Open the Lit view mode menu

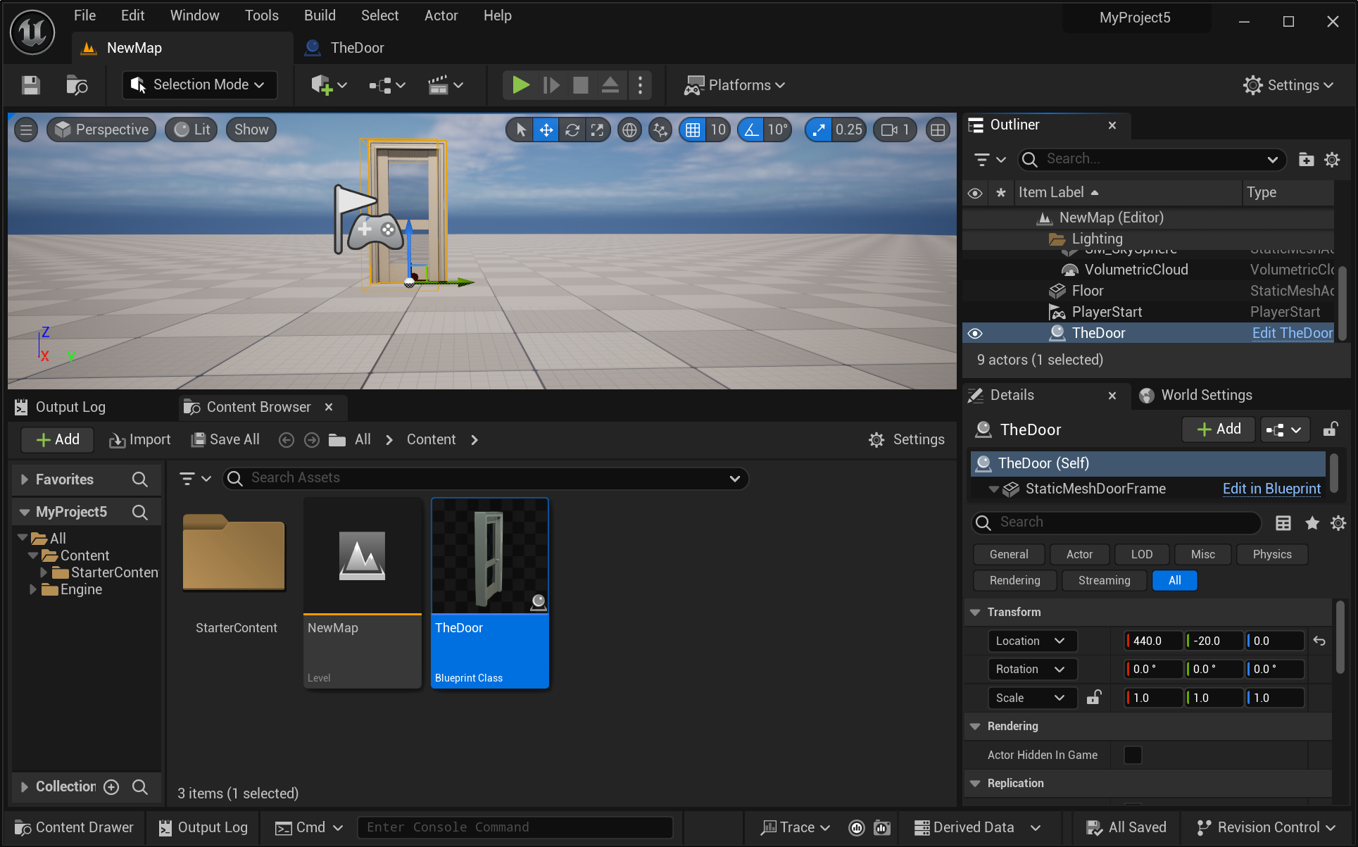(192, 130)
